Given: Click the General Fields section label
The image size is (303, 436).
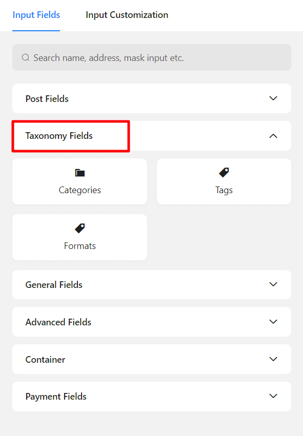Looking at the screenshot, I should click(x=54, y=285).
